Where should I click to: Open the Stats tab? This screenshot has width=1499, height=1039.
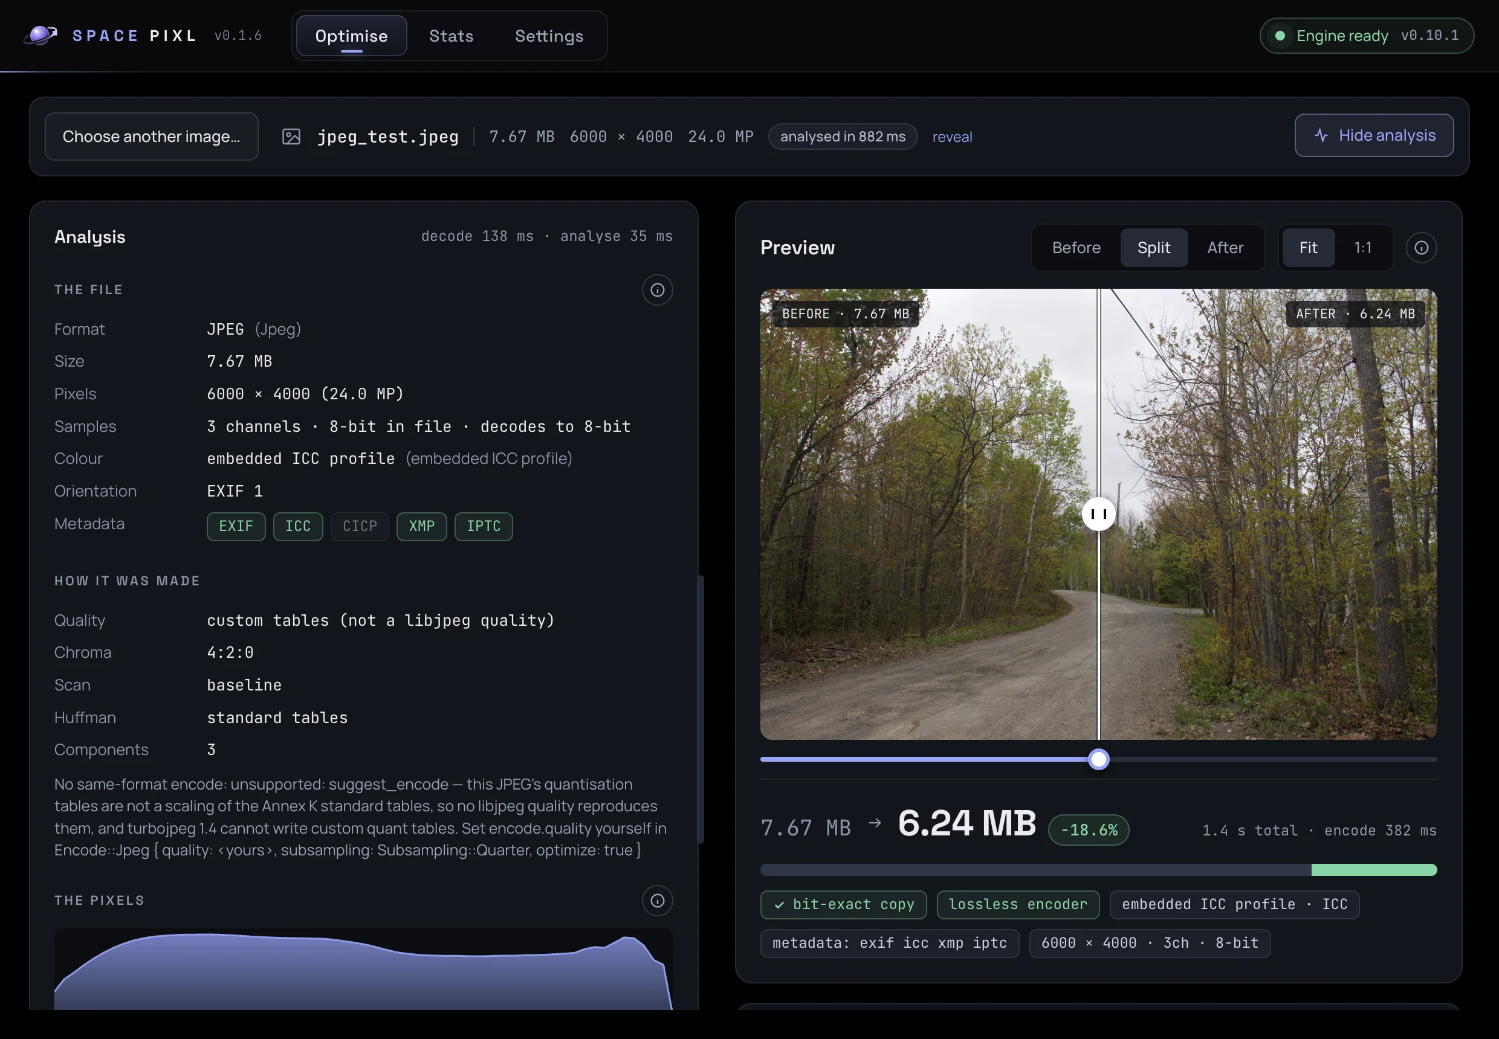[x=451, y=36]
